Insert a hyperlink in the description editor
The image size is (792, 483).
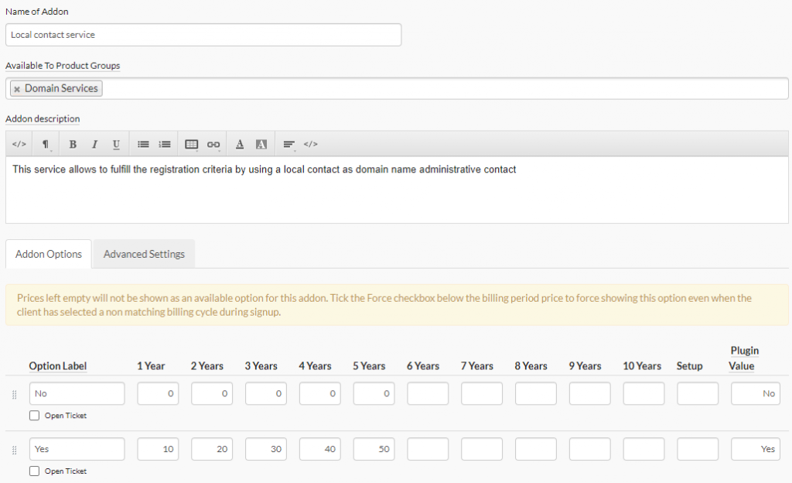point(213,144)
